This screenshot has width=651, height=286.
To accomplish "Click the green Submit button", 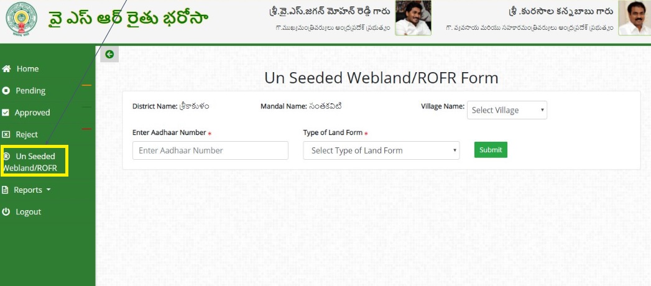I will click(x=491, y=150).
